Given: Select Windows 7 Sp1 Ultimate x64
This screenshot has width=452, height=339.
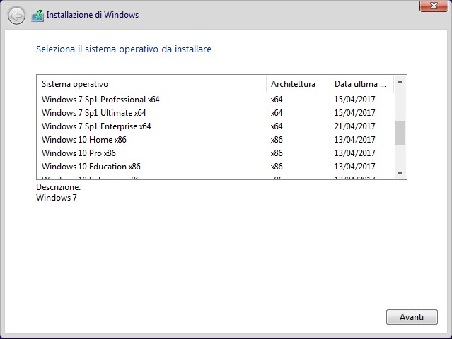Looking at the screenshot, I should [215, 113].
